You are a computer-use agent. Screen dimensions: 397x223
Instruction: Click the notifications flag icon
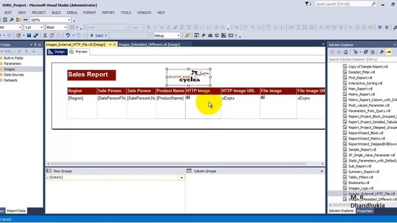click(x=307, y=4)
